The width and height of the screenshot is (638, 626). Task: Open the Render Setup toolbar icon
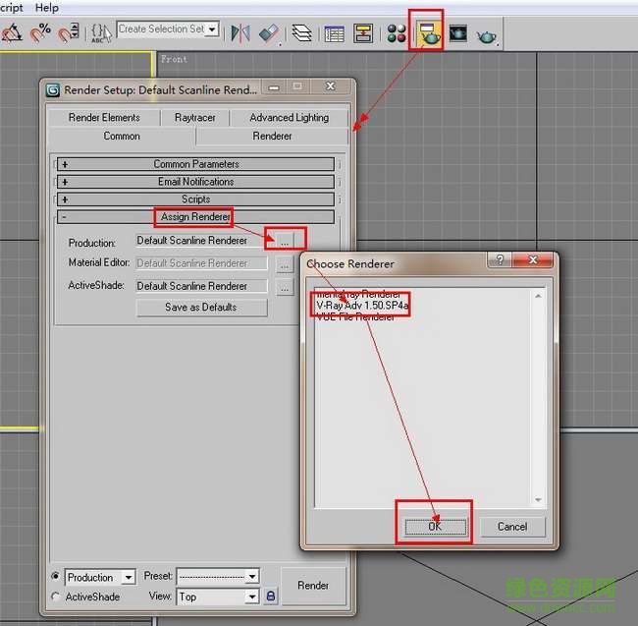tap(428, 32)
